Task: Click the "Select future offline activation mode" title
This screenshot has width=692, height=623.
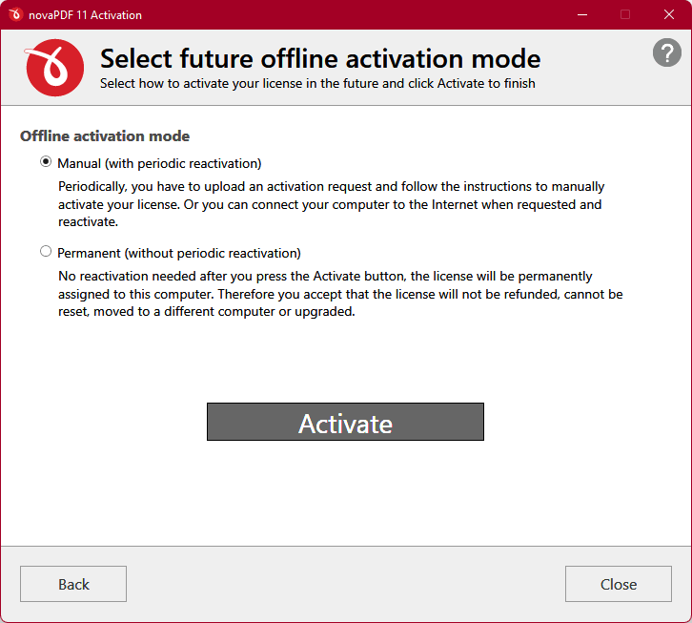Action: 320,59
